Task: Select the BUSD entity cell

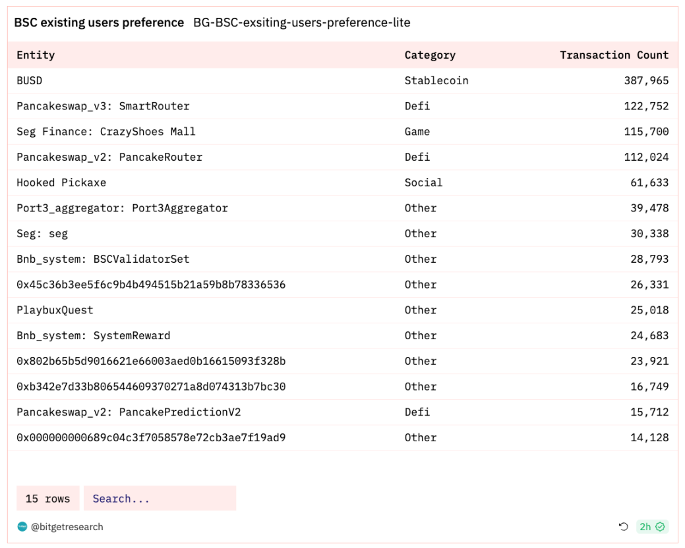Action: (x=29, y=81)
